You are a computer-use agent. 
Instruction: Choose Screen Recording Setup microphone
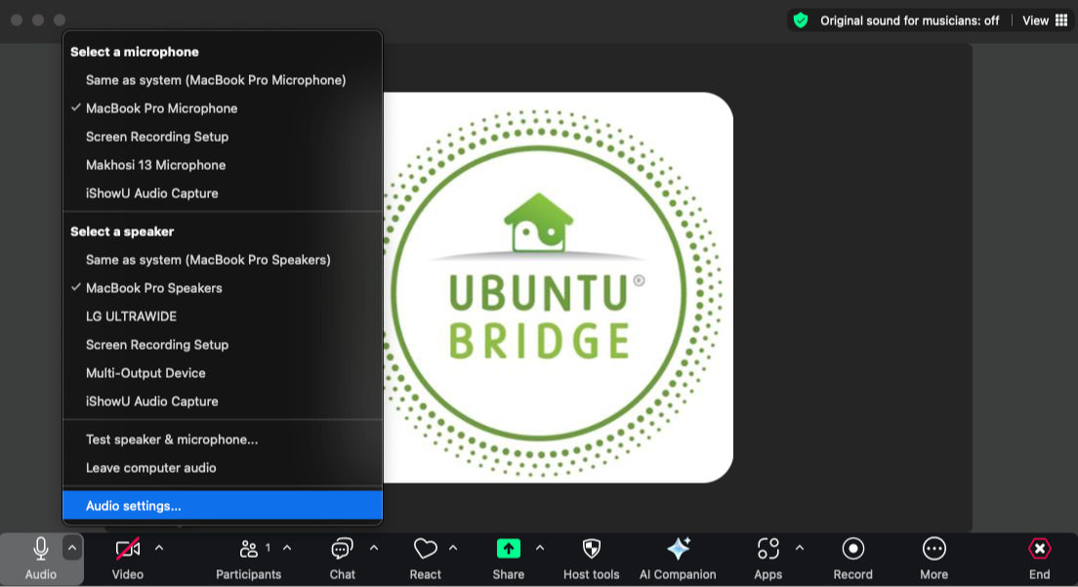click(223, 137)
